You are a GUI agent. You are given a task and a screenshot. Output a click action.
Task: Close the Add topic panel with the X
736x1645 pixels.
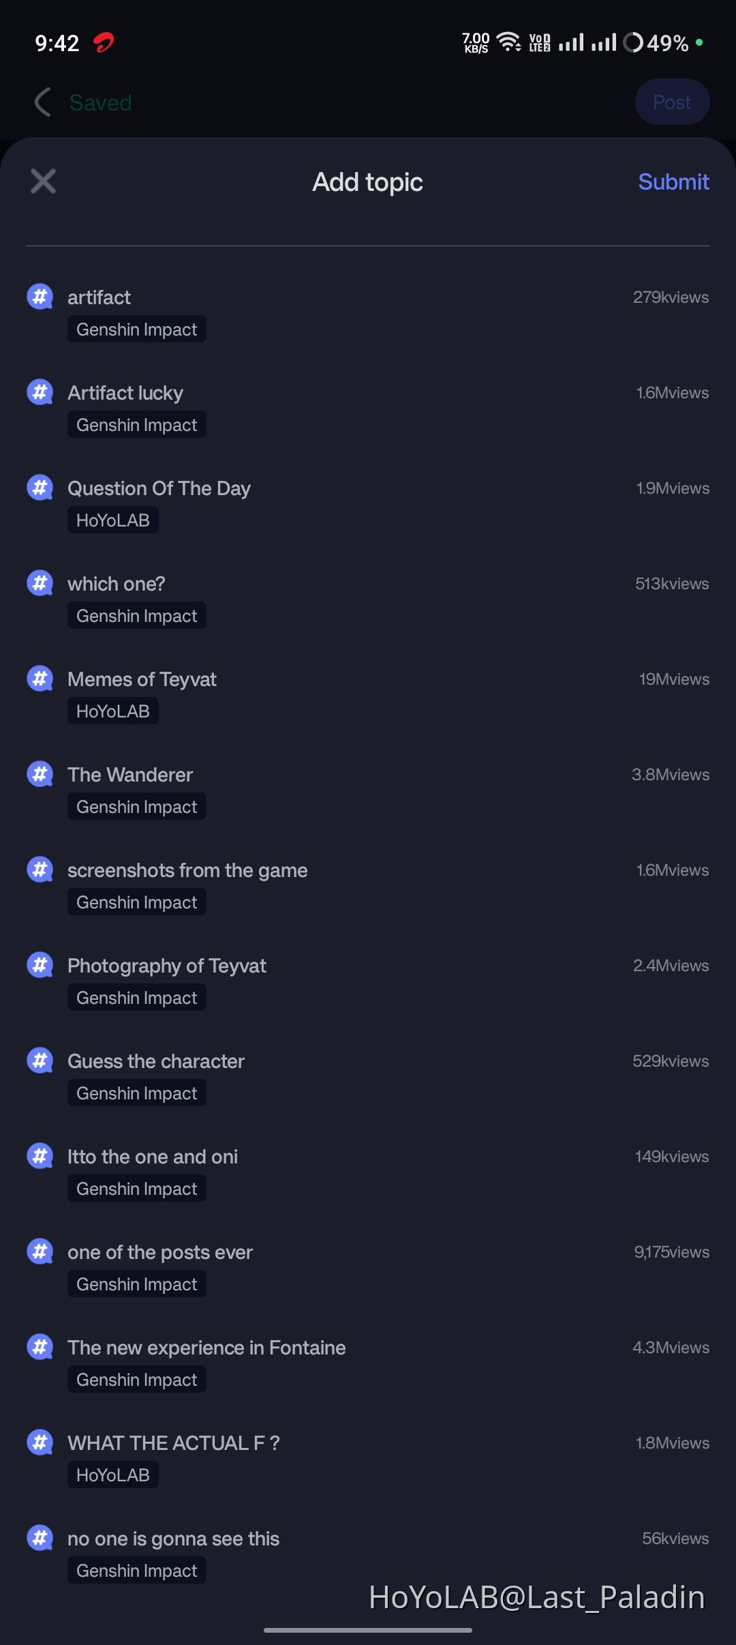[42, 181]
